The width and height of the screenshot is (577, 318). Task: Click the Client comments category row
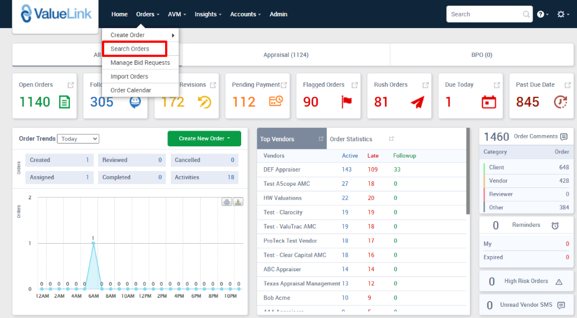tap(526, 167)
